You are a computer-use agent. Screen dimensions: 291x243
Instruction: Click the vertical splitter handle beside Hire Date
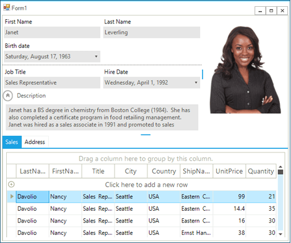click(x=202, y=74)
